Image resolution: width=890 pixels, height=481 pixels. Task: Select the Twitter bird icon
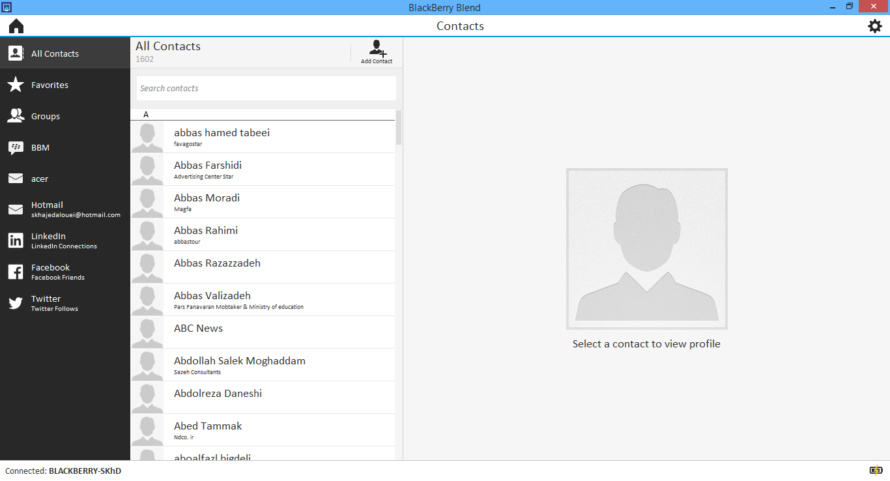point(16,303)
